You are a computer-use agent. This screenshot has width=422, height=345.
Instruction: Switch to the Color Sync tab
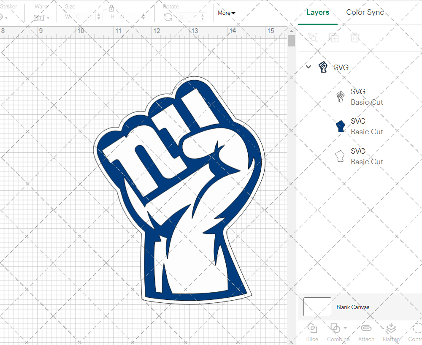[x=365, y=12]
